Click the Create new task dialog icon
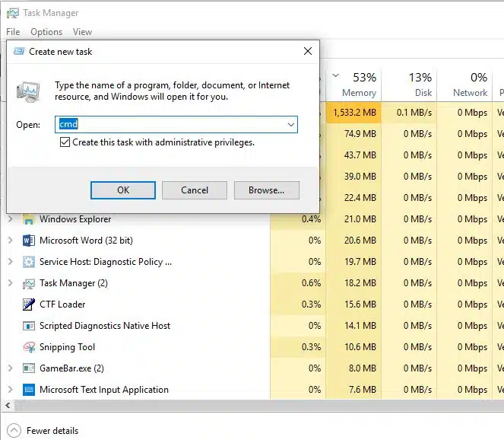 pyautogui.click(x=19, y=51)
